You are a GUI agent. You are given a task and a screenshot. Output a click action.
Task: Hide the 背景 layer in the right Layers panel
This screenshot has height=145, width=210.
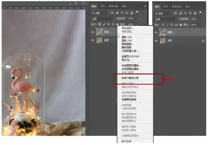pos(156,41)
